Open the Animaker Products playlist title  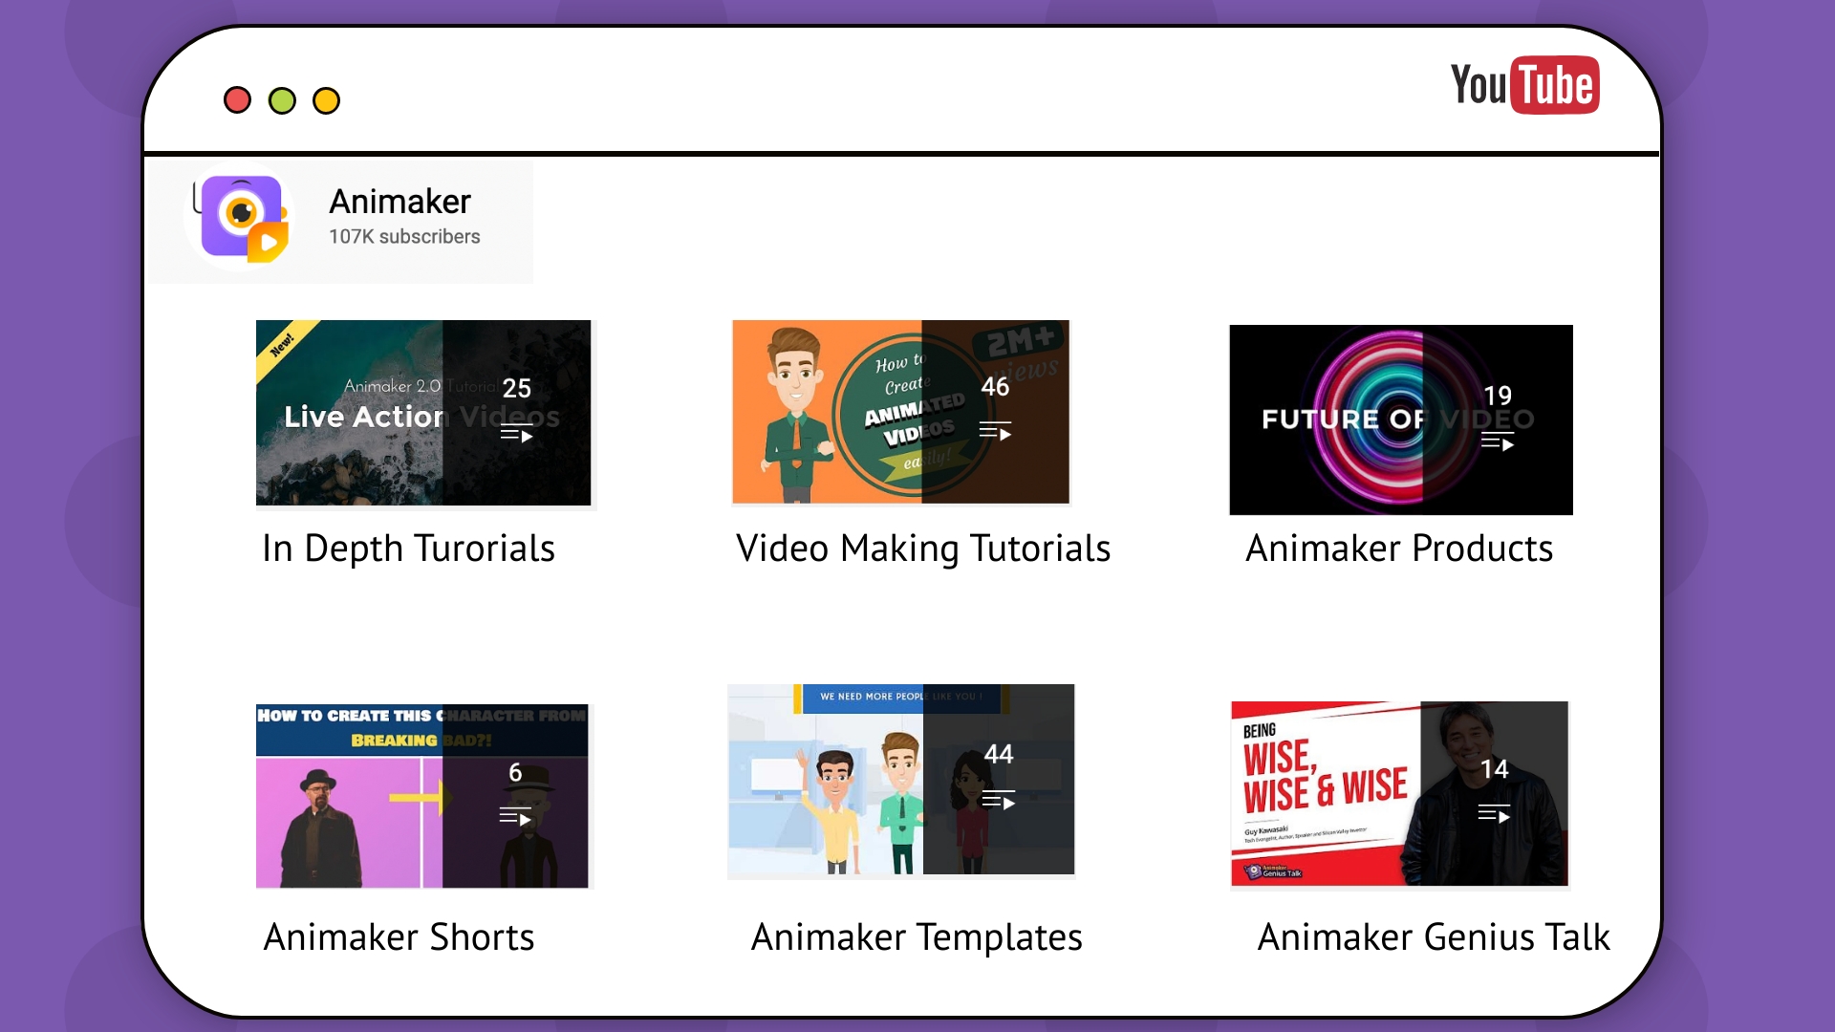tap(1399, 548)
